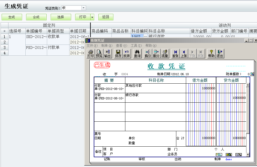This screenshot has width=257, height=167.
Task: Click the 单据编号 column header
Action: [x=36, y=31]
